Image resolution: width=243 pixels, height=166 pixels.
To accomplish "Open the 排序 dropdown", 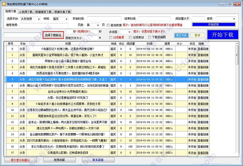I will pyautogui.click(x=226, y=19).
